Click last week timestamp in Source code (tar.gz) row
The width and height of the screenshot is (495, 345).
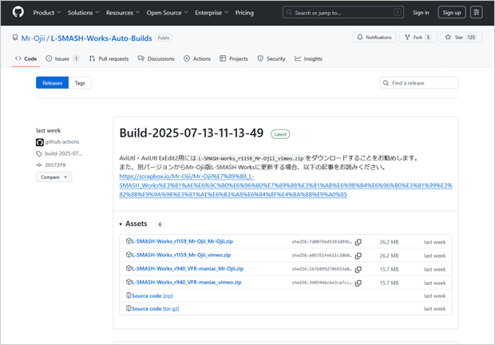tap(434, 309)
